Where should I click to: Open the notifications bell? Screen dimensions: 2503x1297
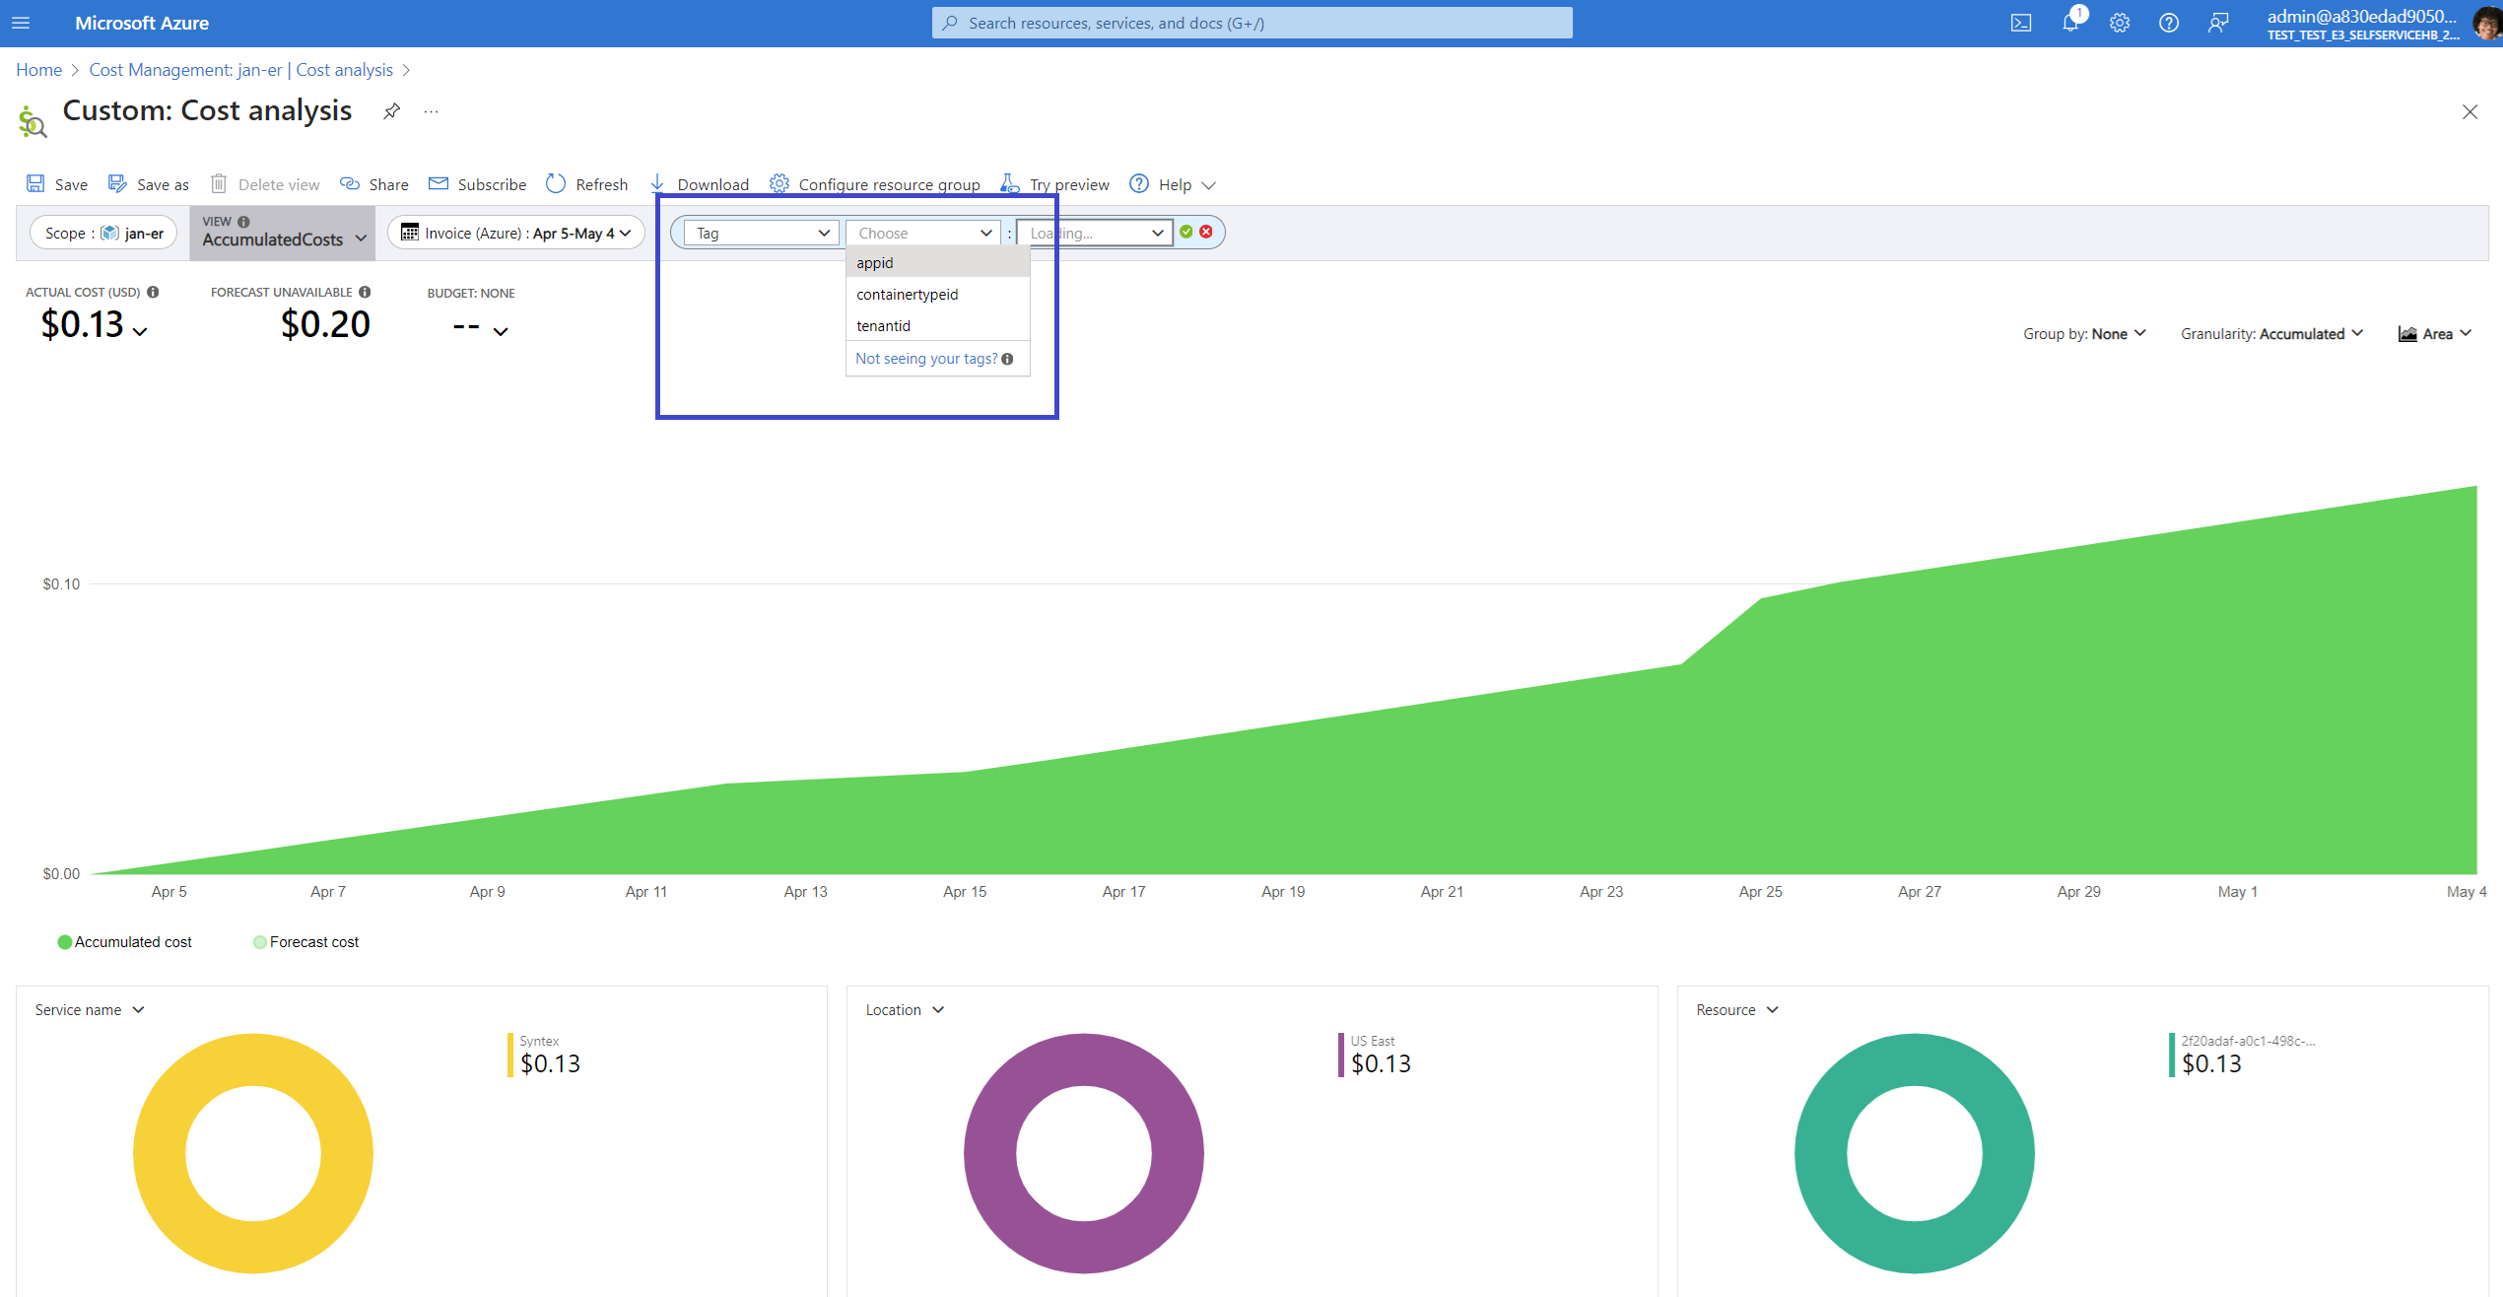2070,23
